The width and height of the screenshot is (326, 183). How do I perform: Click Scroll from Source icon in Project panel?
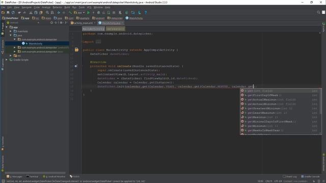point(51,22)
